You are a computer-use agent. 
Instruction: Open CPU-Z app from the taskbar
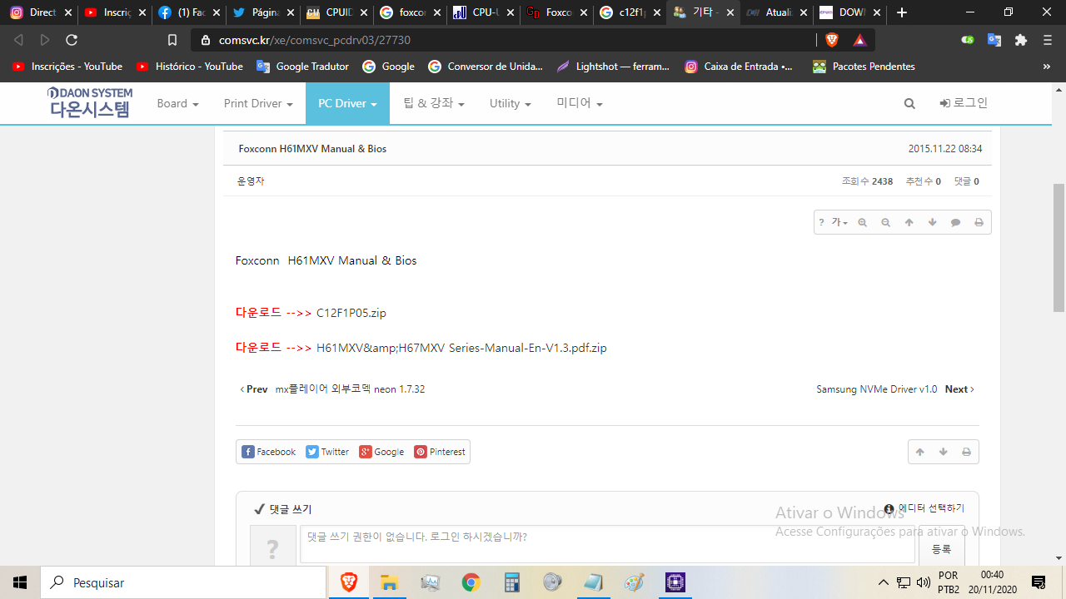675,582
